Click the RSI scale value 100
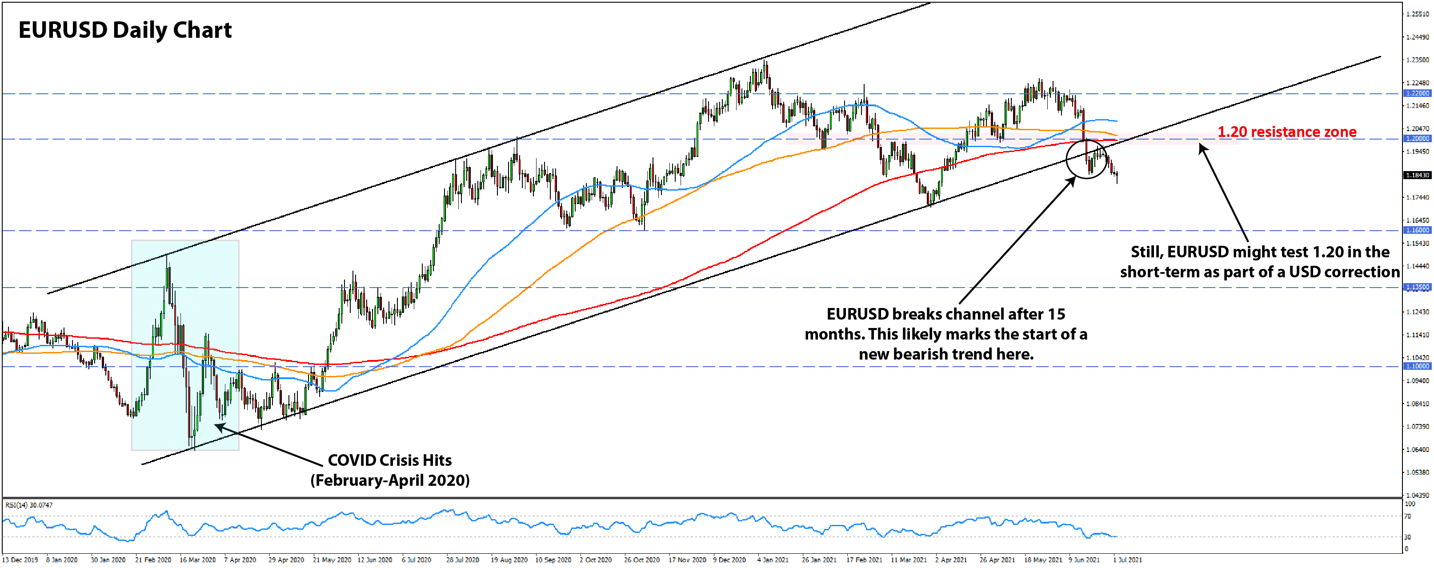The width and height of the screenshot is (1434, 568). pyautogui.click(x=1410, y=504)
